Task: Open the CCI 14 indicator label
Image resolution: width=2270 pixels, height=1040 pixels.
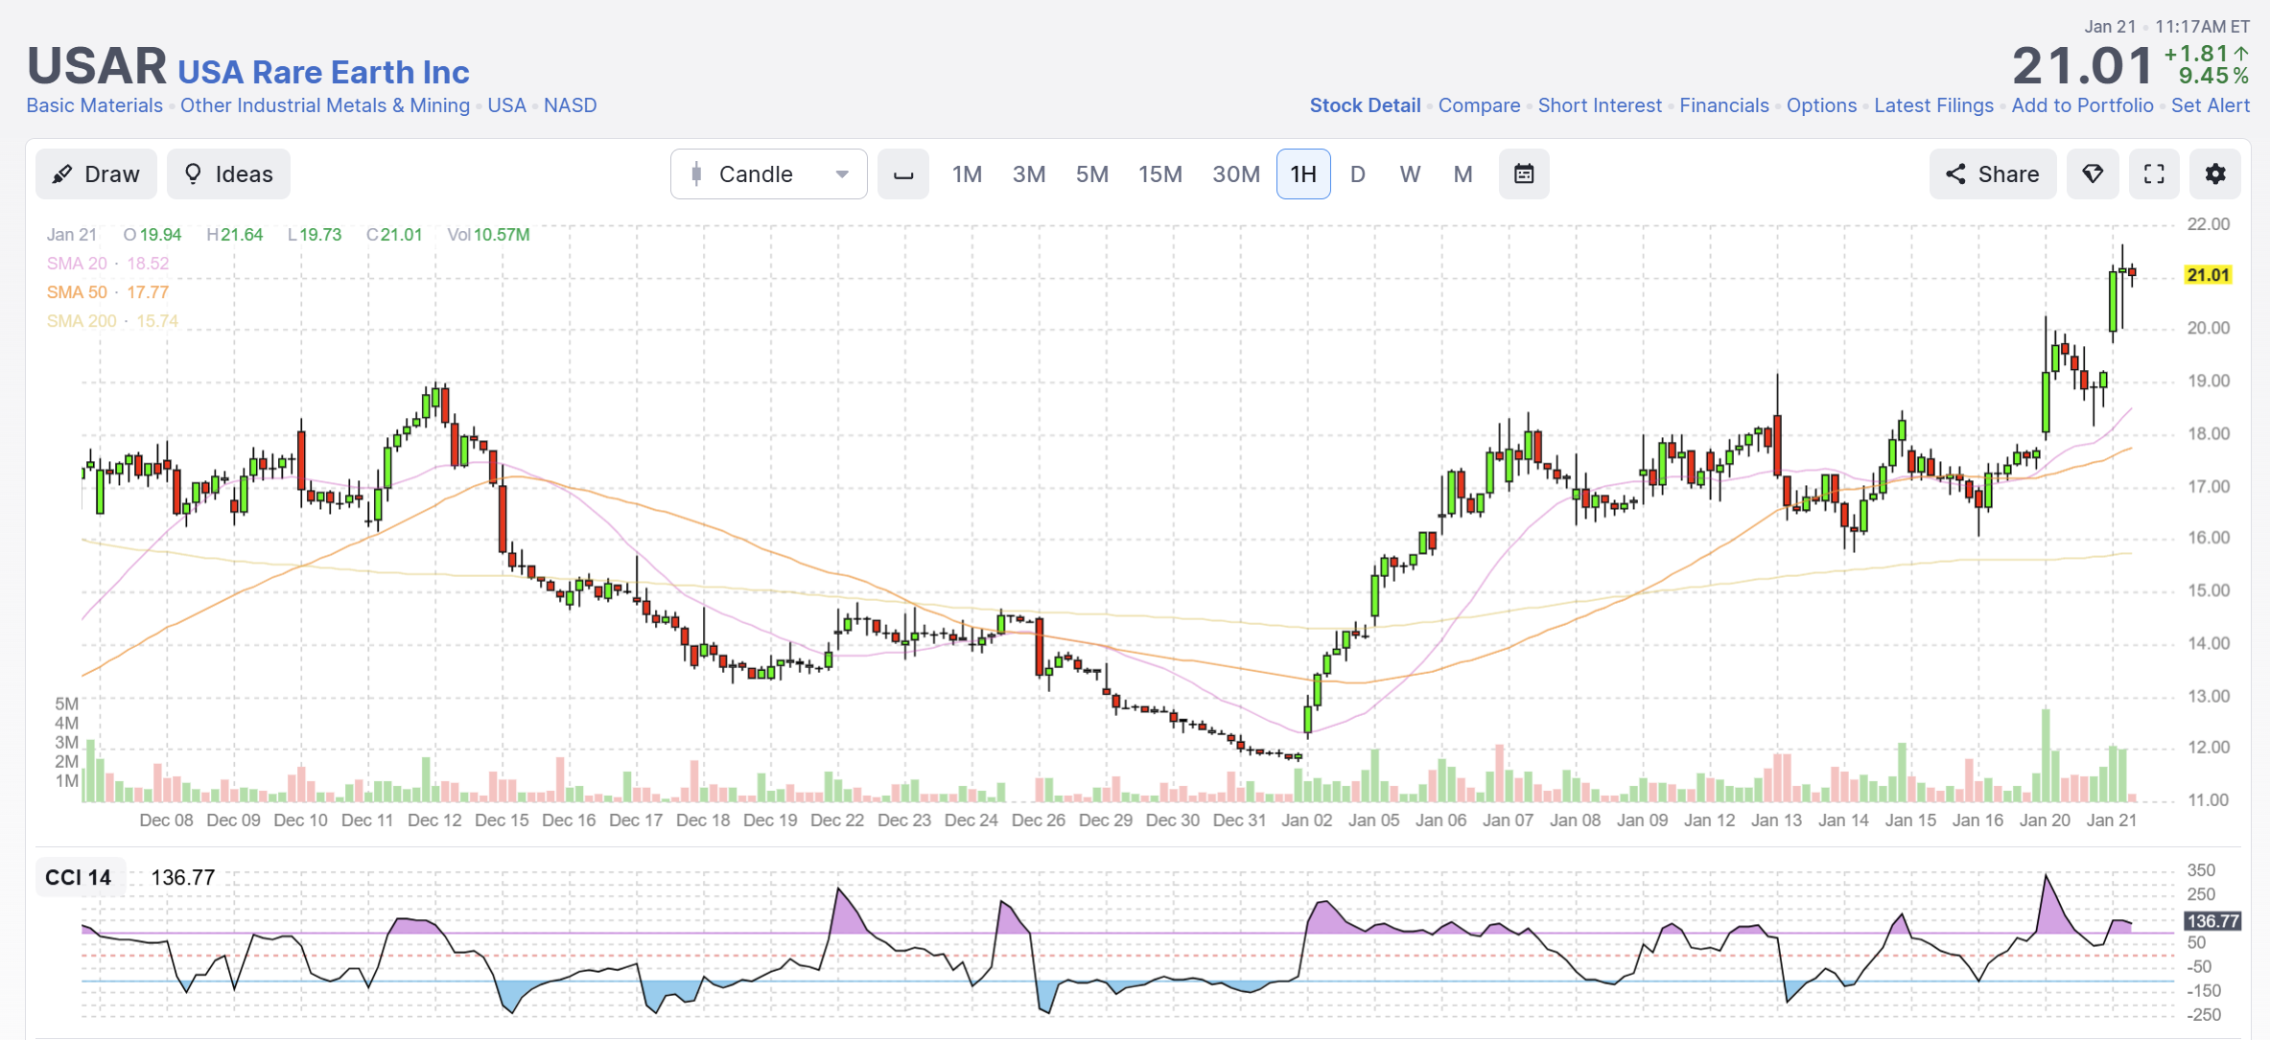Action: (x=79, y=878)
